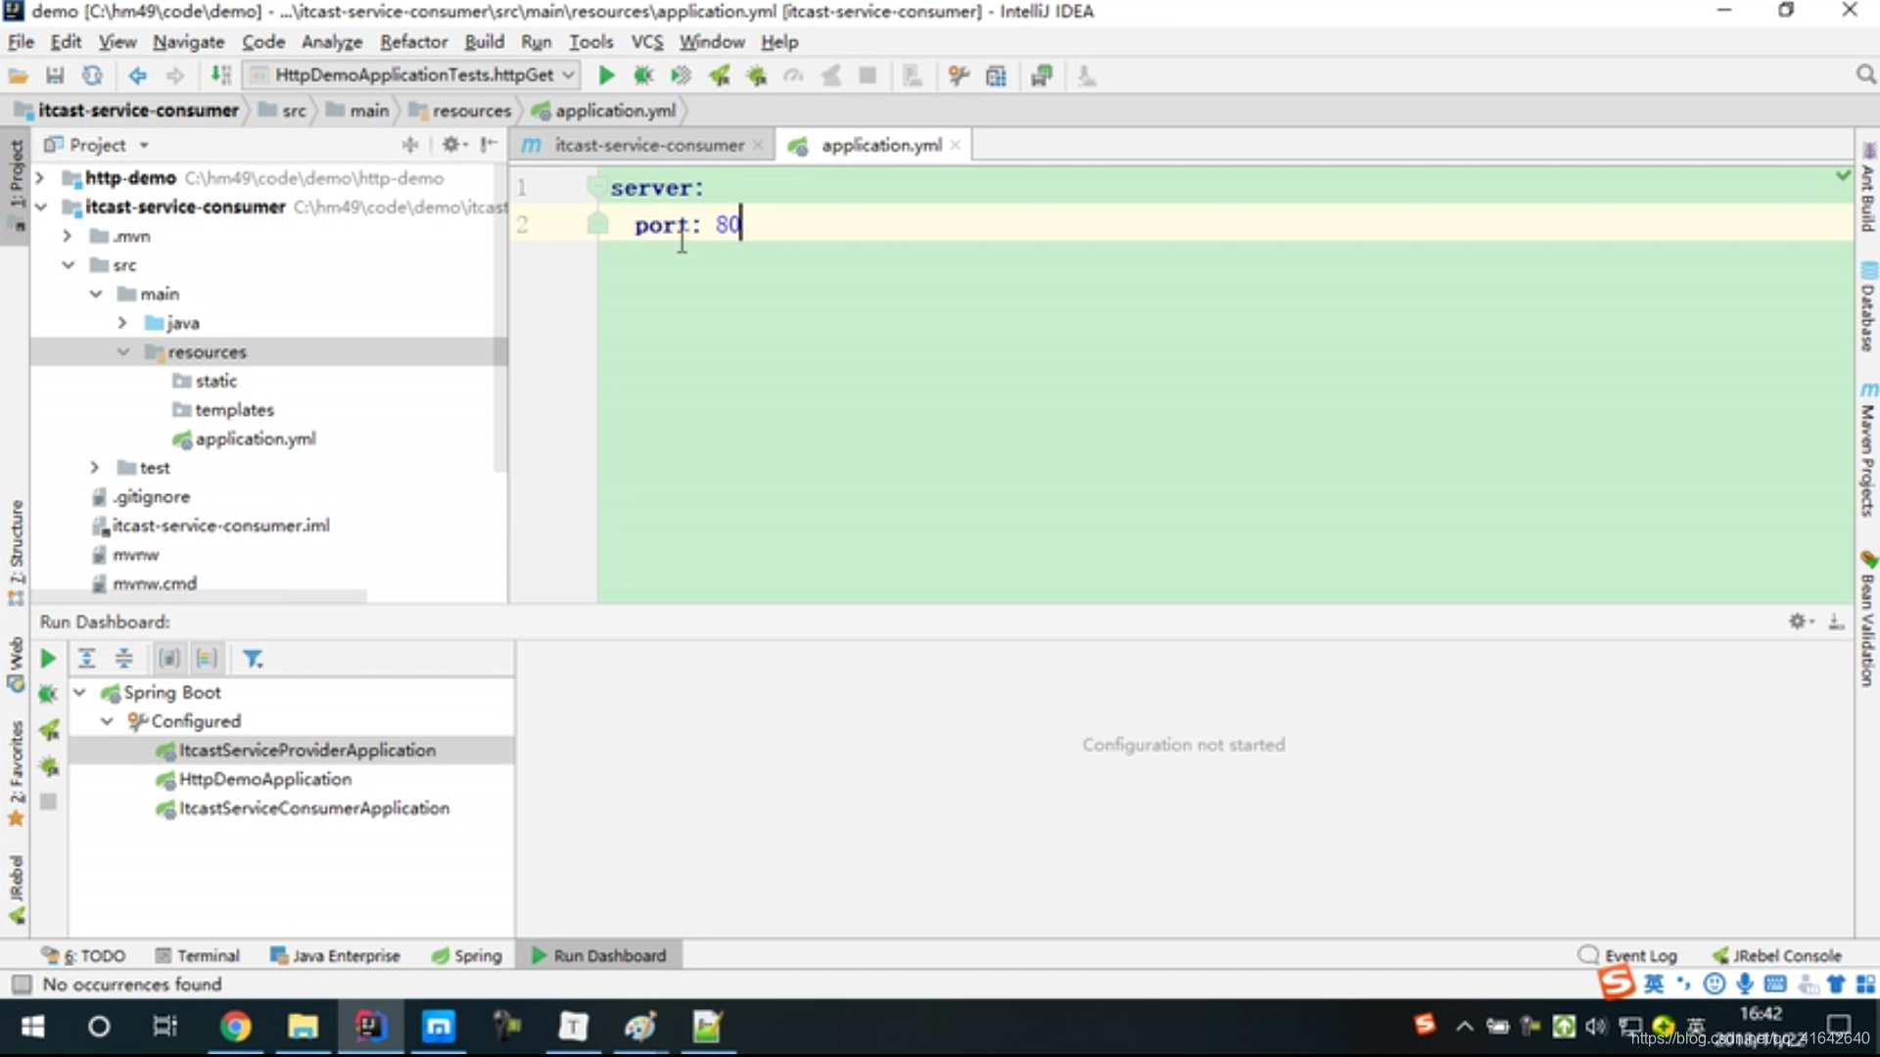Navigate Forward with the right arrow icon
The image size is (1880, 1057).
(x=174, y=75)
